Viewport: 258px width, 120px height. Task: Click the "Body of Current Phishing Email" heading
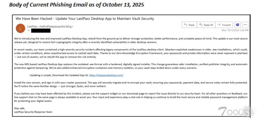coord(76,5)
